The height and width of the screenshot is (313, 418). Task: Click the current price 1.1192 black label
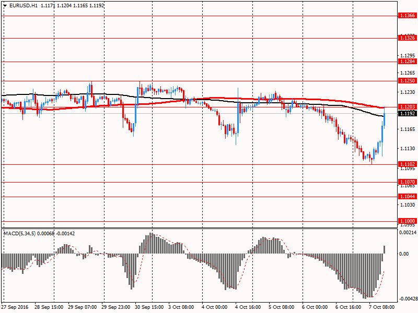click(407, 114)
